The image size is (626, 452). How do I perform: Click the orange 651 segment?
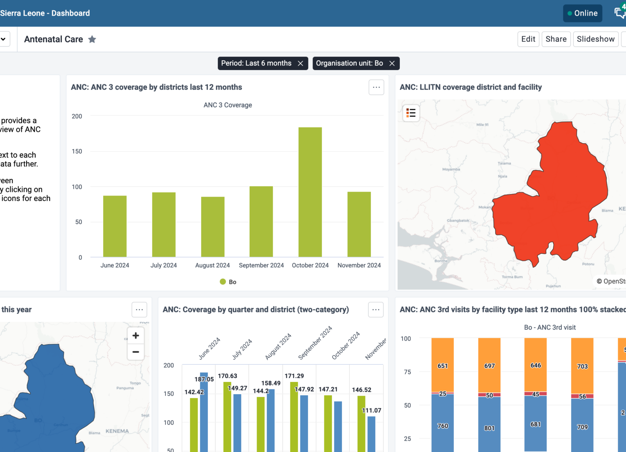443,365
